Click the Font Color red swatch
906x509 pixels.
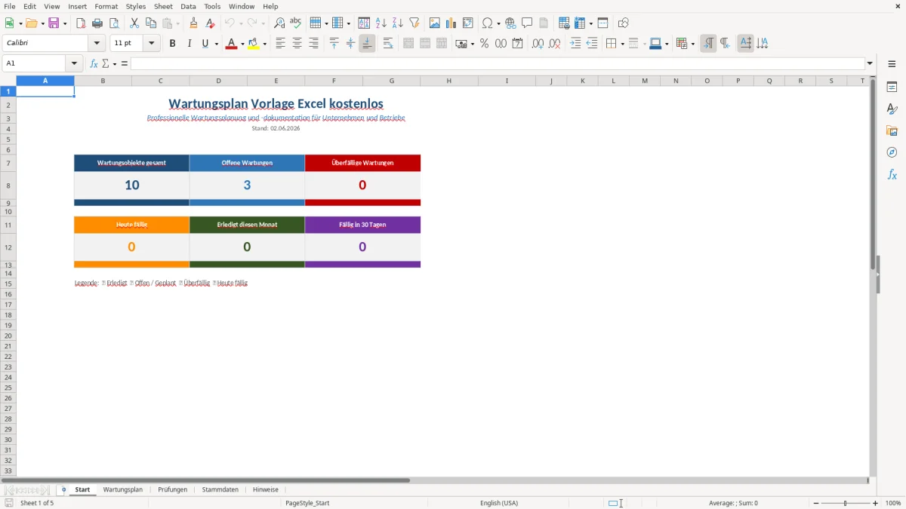pyautogui.click(x=230, y=44)
